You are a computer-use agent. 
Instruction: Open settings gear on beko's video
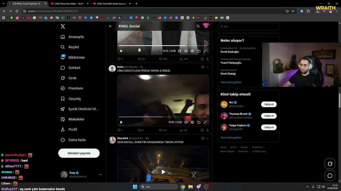pos(192,122)
